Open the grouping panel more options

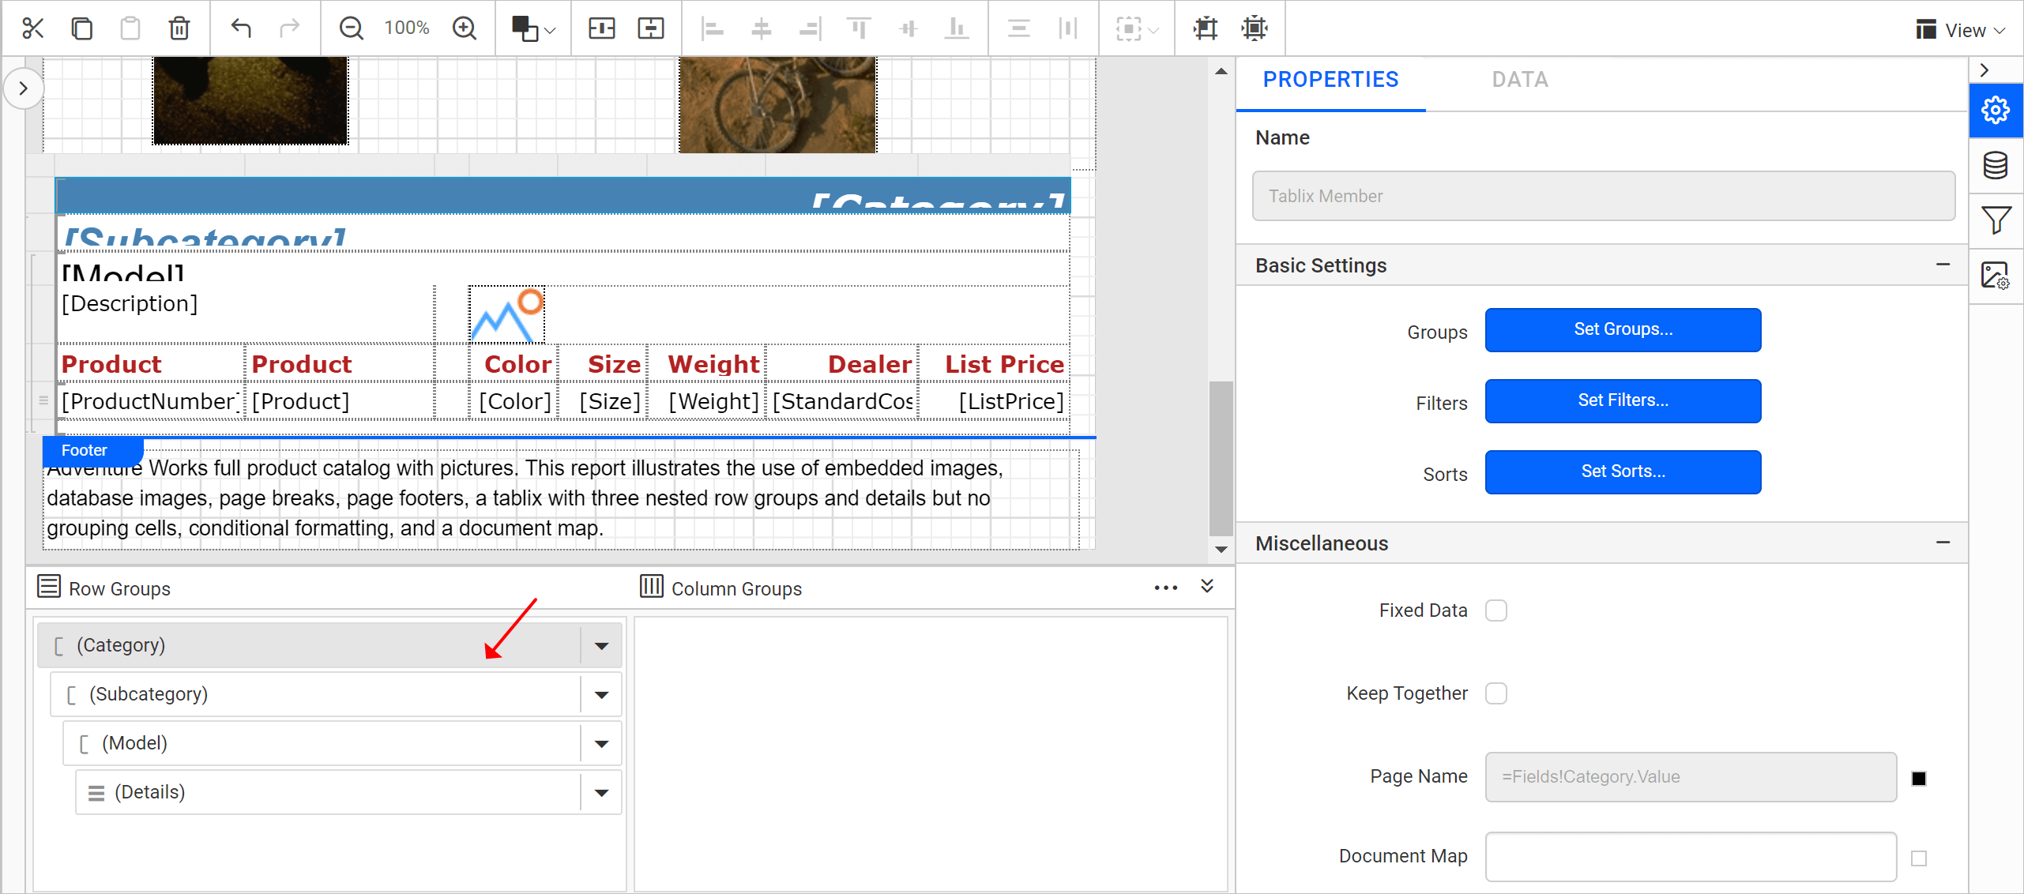[1165, 588]
